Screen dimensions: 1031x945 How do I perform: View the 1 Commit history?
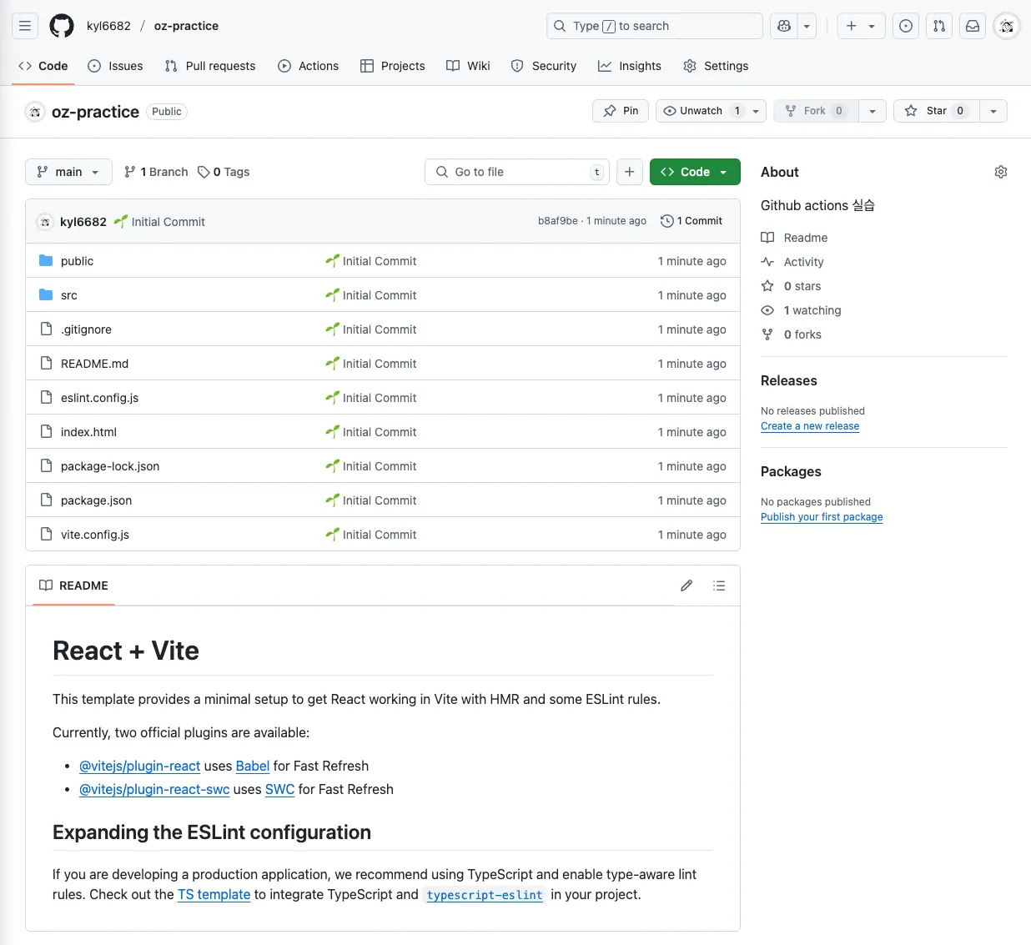pyautogui.click(x=692, y=221)
